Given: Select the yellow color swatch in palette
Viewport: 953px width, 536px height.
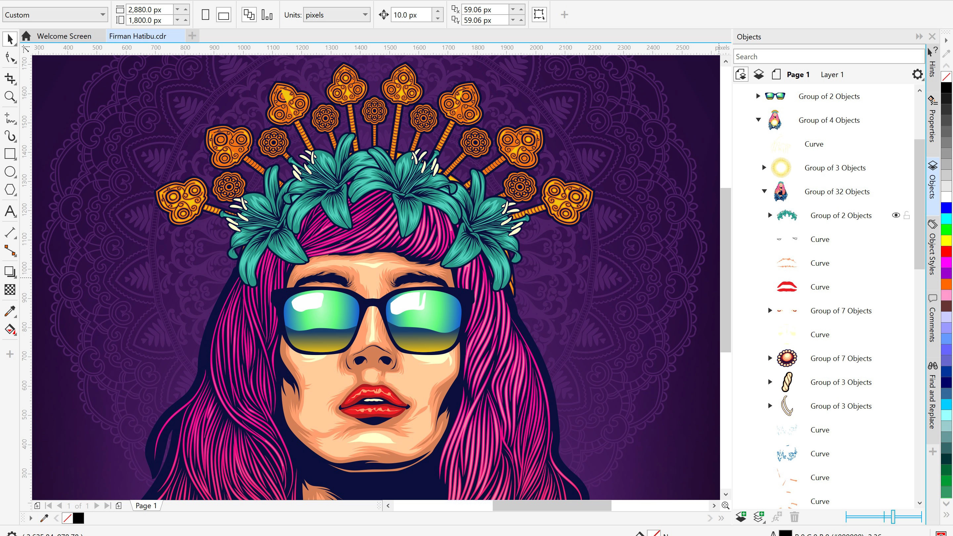Looking at the screenshot, I should pos(946,241).
